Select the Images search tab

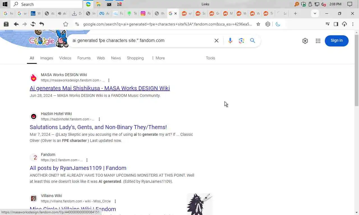click(x=47, y=58)
